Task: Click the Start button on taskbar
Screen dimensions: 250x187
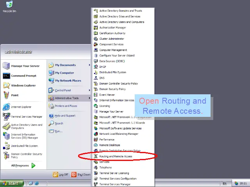Action: 11,183
